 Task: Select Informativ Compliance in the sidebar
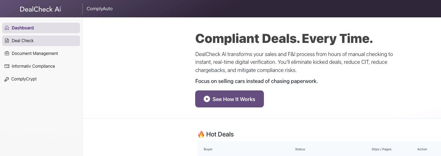point(33,66)
